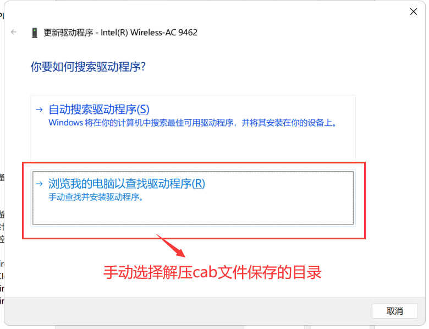Click the arrow icon beside 浏览我的电脑以查找驱动程序(R)
This screenshot has height=329, width=429.
pos(40,184)
